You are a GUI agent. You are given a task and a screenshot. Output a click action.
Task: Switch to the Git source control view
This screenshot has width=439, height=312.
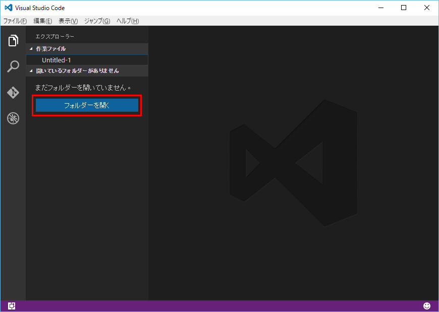pos(13,93)
